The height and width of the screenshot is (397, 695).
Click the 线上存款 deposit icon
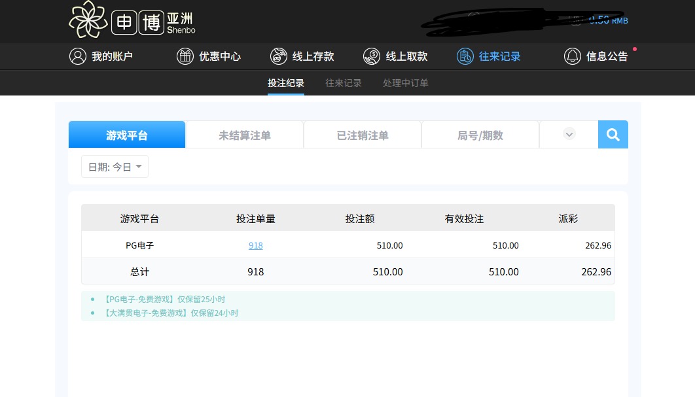[278, 56]
